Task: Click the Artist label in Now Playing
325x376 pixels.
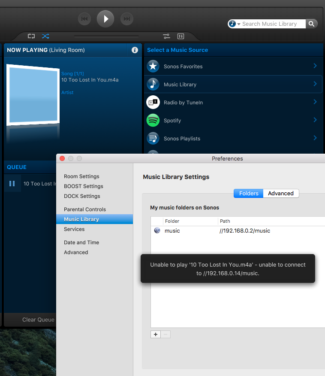Action: click(67, 92)
